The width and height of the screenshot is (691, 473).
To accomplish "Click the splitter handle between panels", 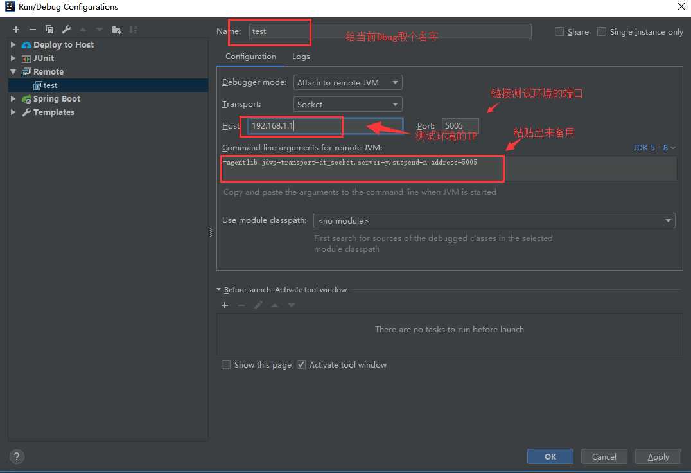I will pyautogui.click(x=211, y=232).
